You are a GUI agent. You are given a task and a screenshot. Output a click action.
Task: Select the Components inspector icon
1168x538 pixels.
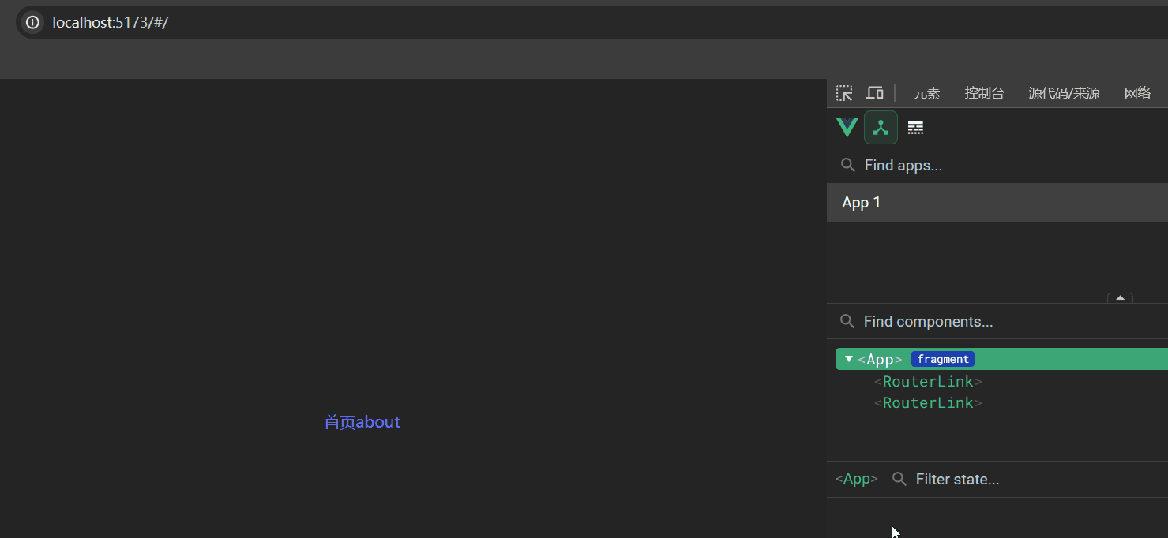[x=881, y=127]
